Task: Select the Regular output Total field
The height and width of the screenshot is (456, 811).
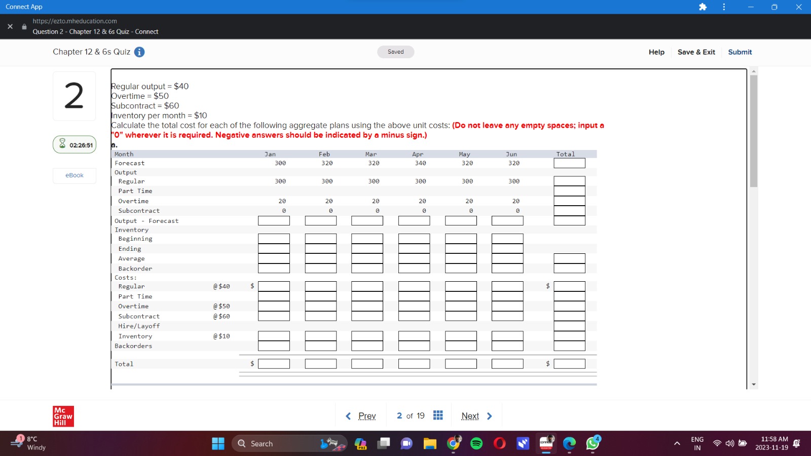Action: [569, 181]
